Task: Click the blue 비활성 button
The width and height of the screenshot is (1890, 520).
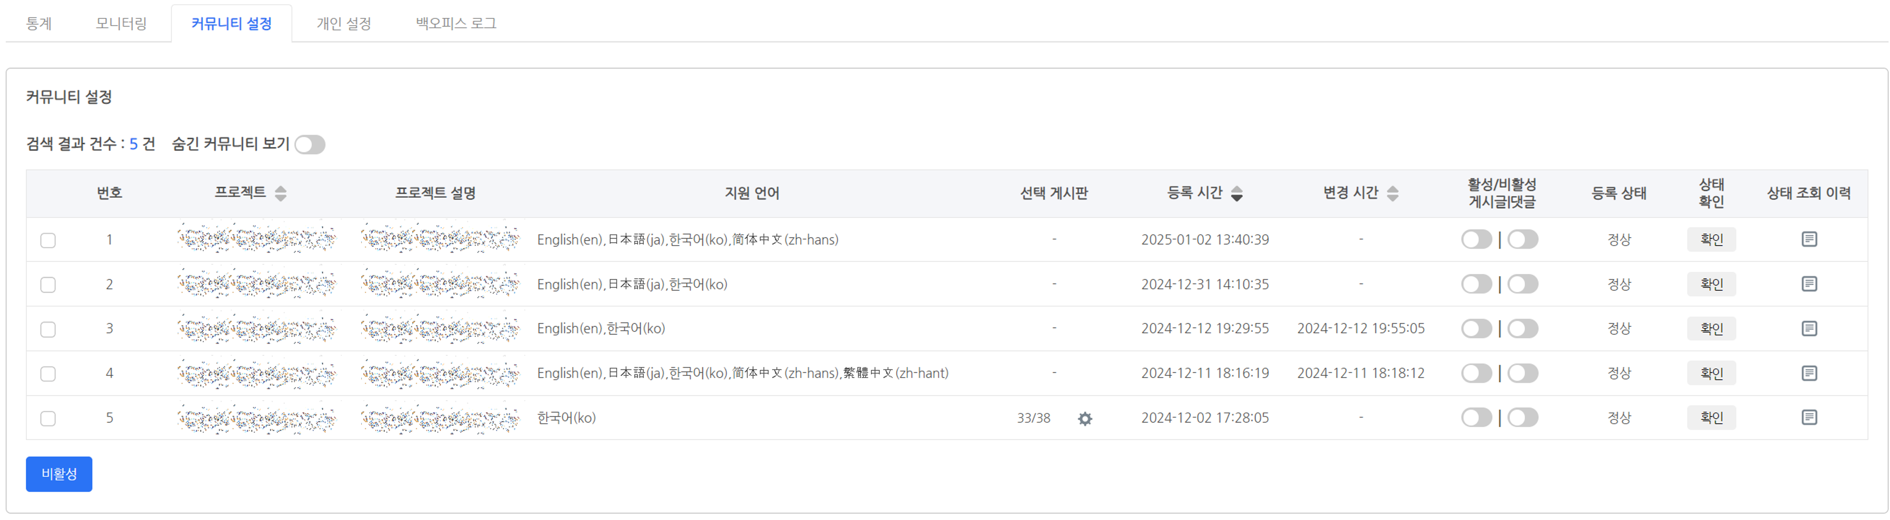Action: click(x=59, y=474)
